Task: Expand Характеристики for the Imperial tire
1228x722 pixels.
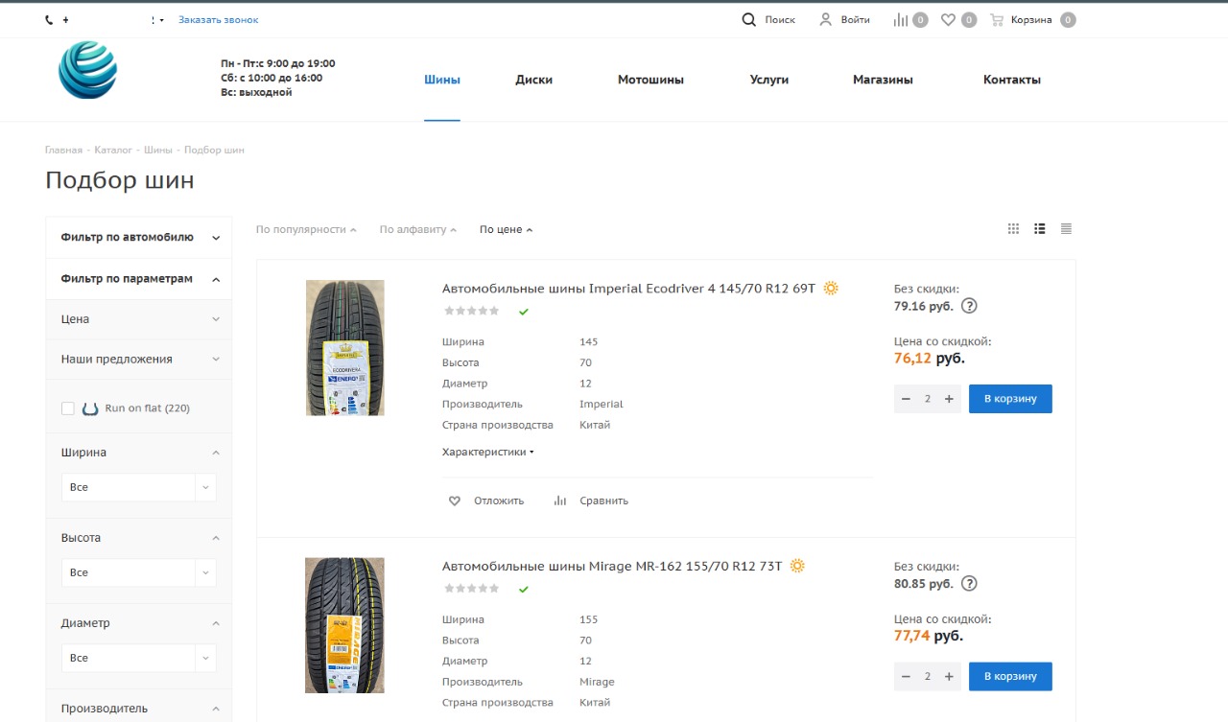Action: pyautogui.click(x=487, y=452)
